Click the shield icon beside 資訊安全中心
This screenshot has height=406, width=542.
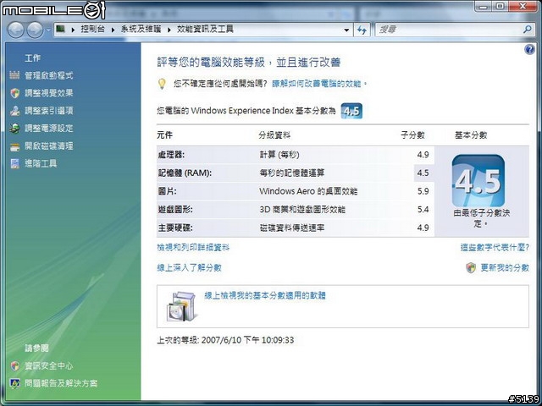[15, 366]
